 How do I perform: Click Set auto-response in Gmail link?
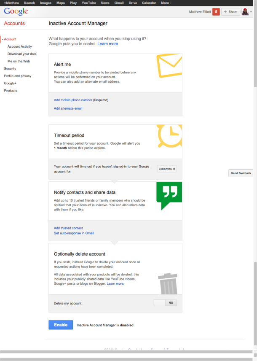[74, 233]
